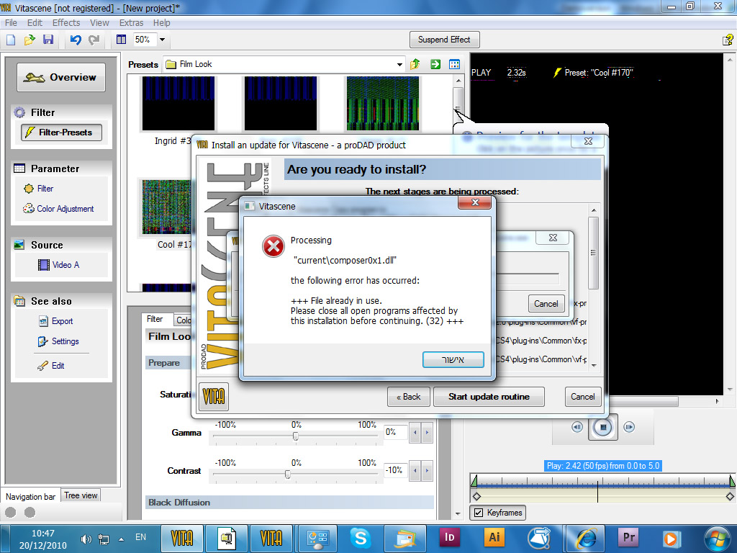Viewport: 737px width, 553px height.
Task: Increase Gamma with right arrow stepper
Action: click(x=427, y=432)
